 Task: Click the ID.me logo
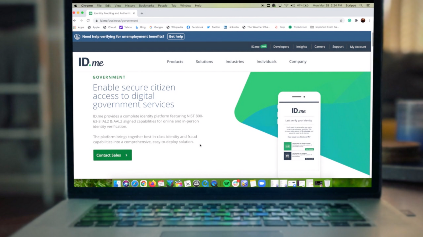tap(91, 62)
